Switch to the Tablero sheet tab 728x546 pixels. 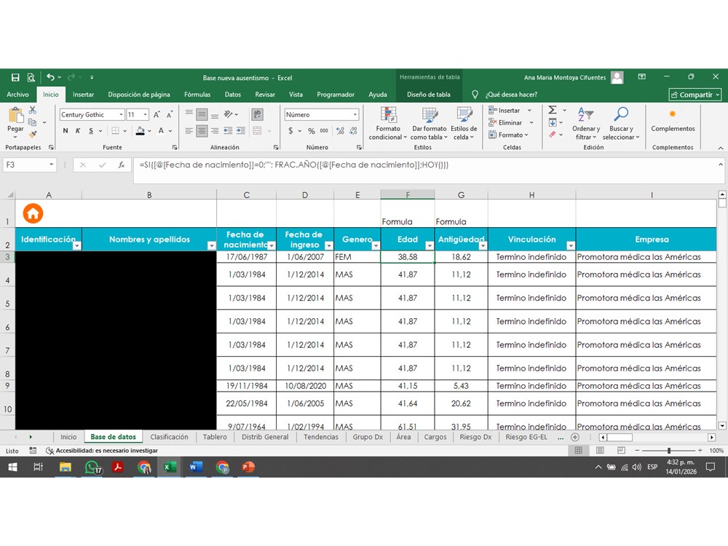215,437
